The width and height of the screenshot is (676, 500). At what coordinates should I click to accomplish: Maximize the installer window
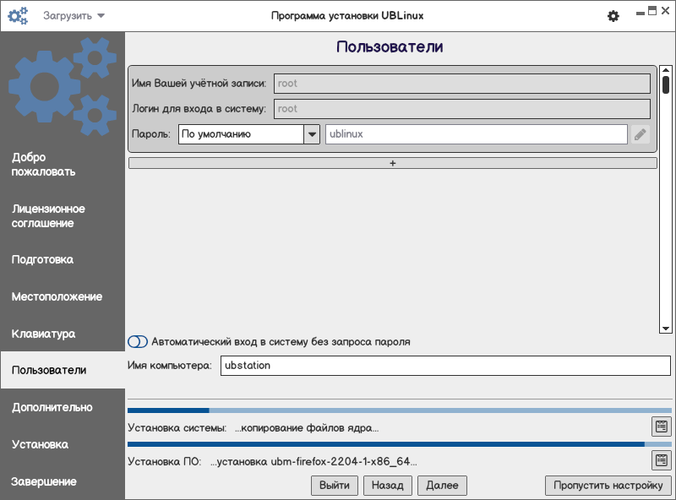652,11
